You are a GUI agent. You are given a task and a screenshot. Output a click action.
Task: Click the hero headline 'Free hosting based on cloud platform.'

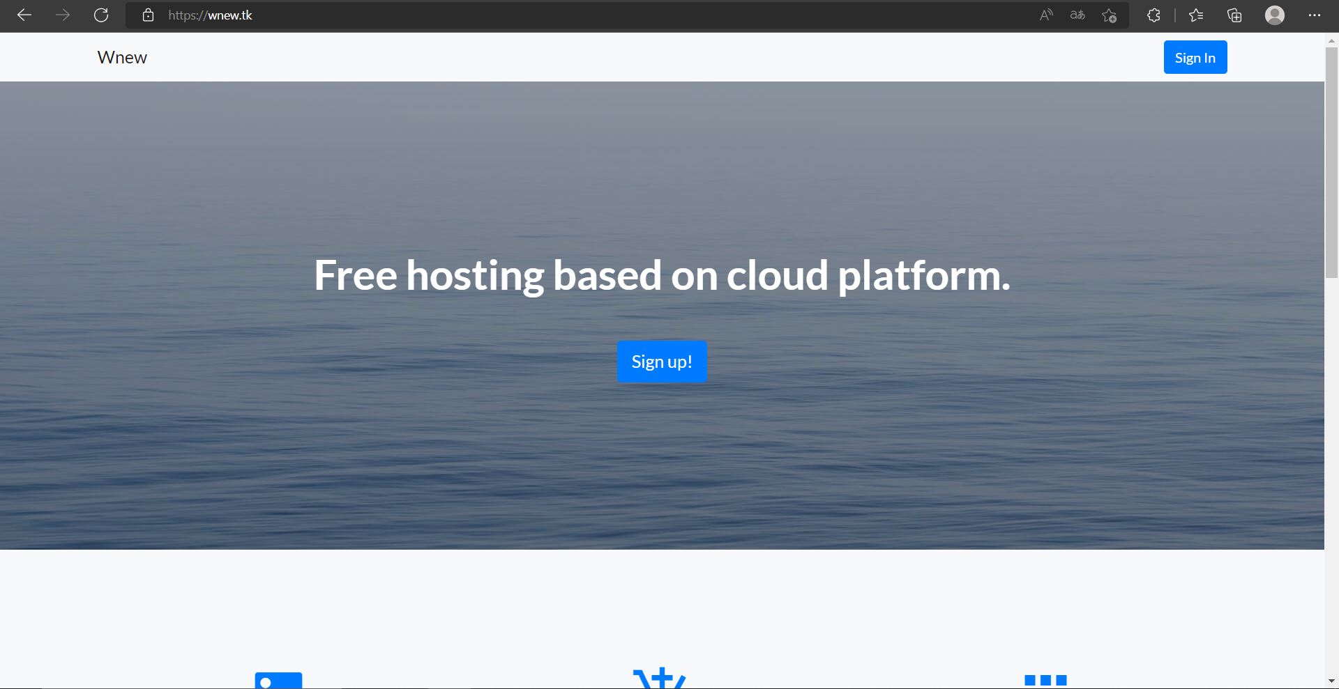coord(662,275)
